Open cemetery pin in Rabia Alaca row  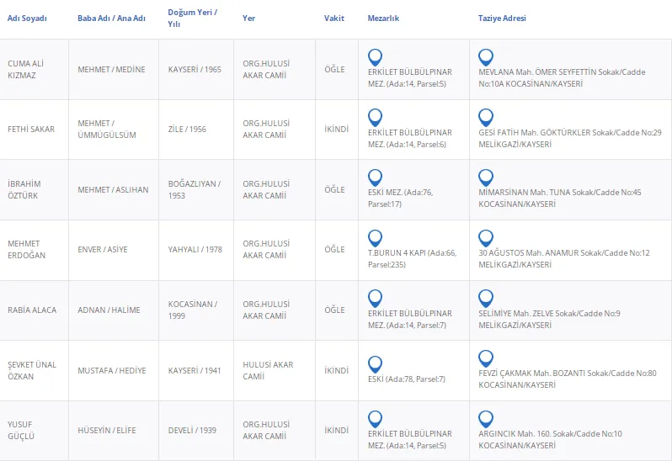pyautogui.click(x=376, y=298)
